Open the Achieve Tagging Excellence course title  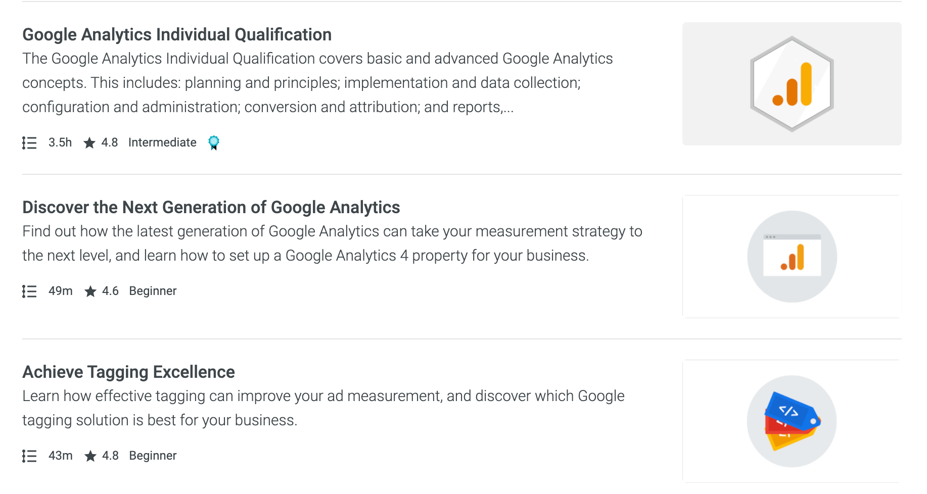coord(128,372)
